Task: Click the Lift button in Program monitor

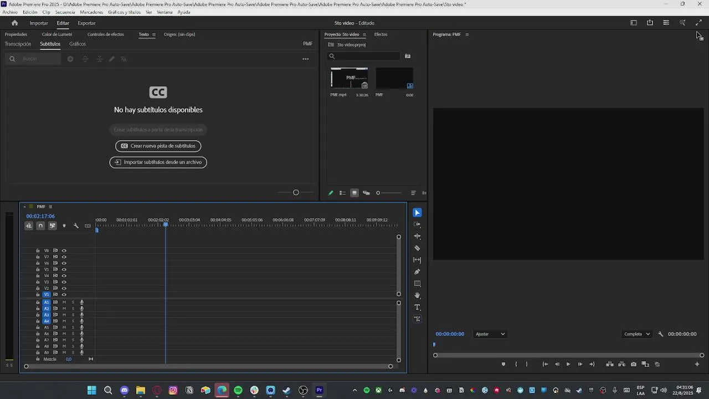Action: 610,364
